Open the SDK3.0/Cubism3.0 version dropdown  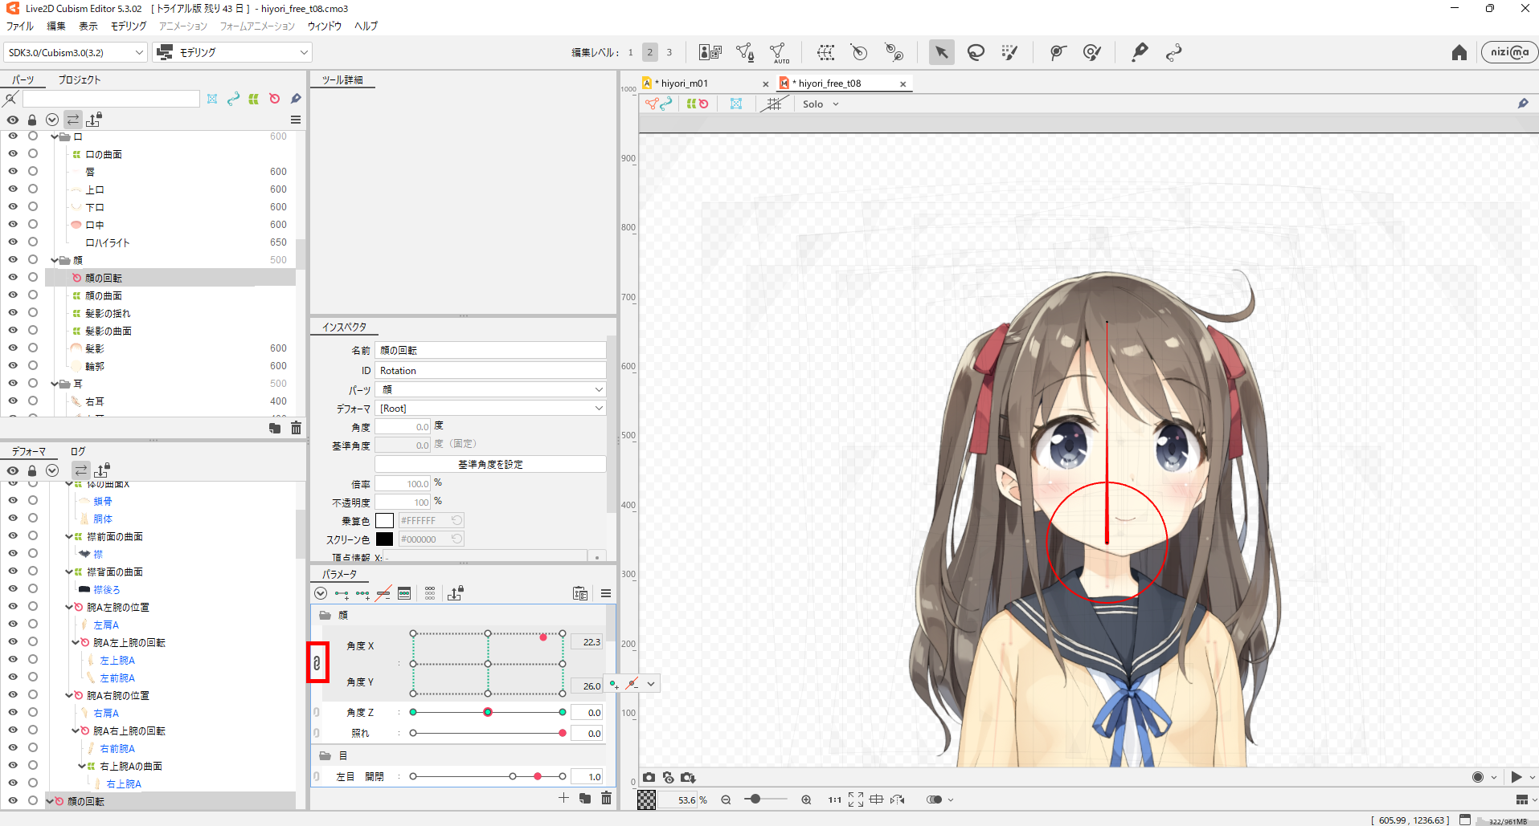coord(76,52)
